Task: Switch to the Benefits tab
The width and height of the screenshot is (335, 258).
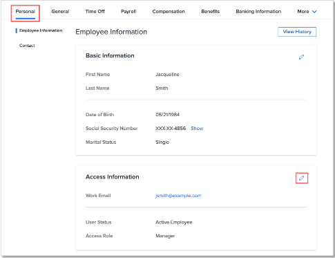Action: tap(211, 12)
